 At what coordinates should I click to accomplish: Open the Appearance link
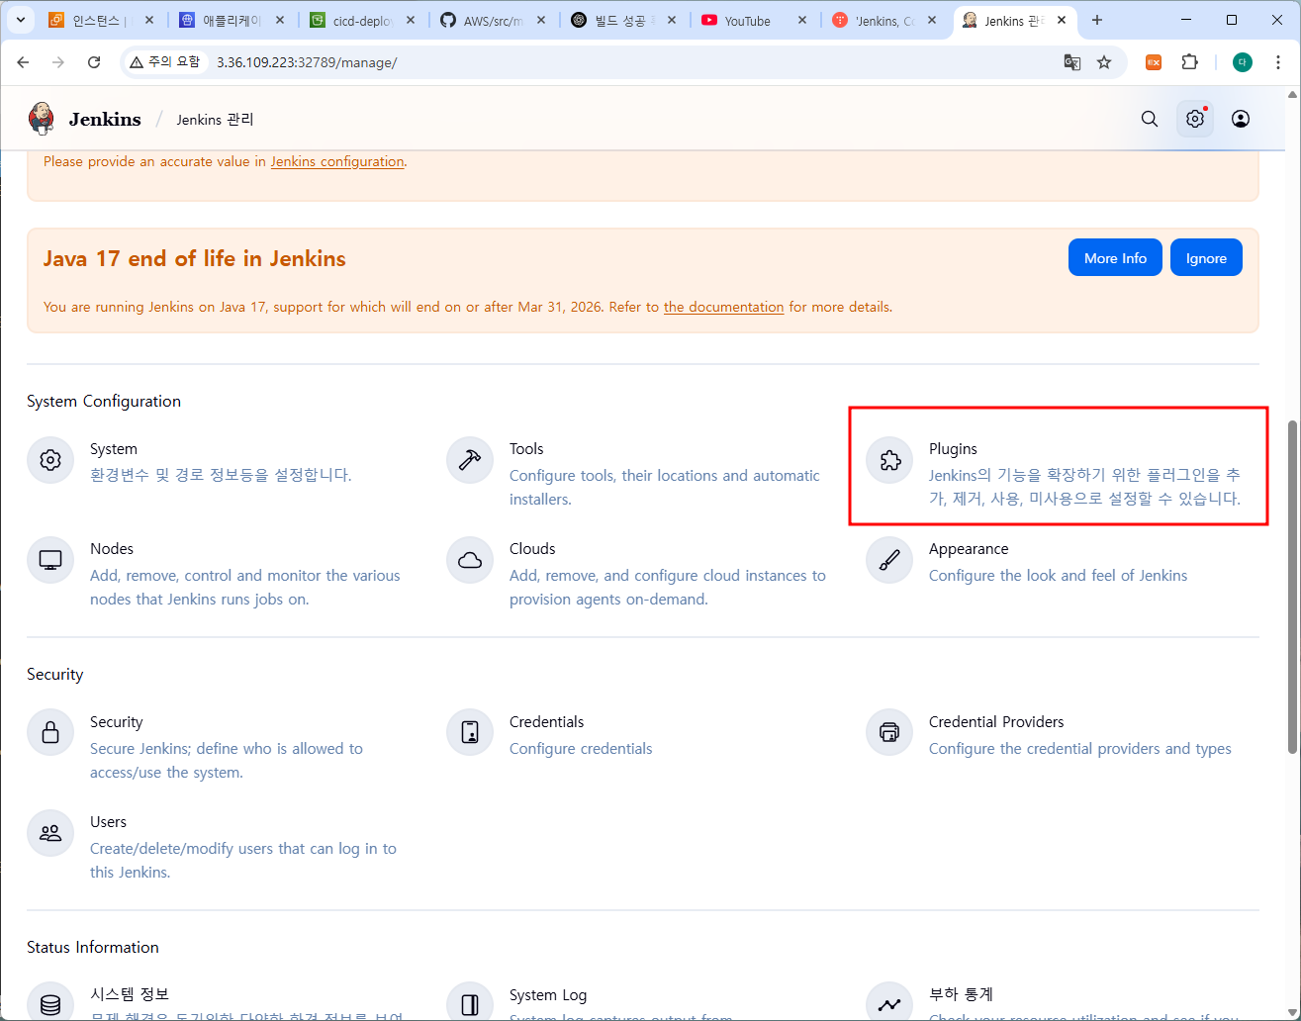(969, 549)
